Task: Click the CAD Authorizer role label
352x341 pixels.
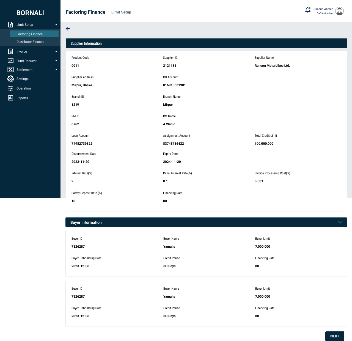Action: (x=325, y=13)
